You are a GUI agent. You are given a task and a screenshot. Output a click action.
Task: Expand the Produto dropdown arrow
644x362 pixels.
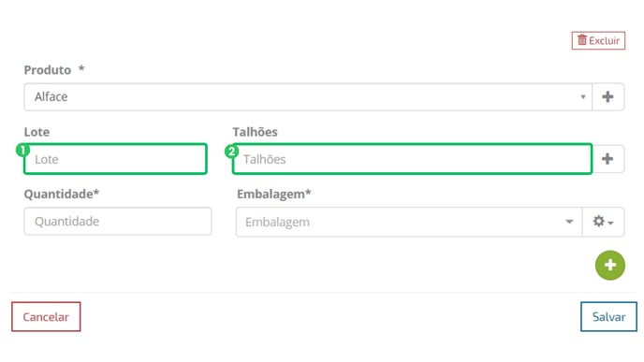[x=583, y=97]
